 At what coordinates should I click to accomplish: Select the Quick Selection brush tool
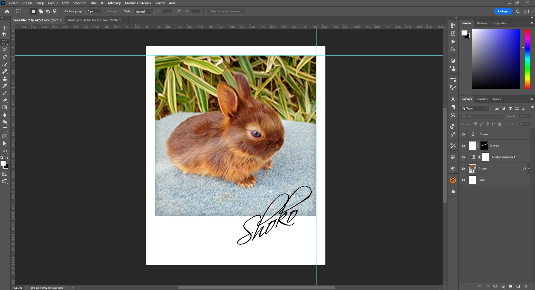pyautogui.click(x=5, y=64)
